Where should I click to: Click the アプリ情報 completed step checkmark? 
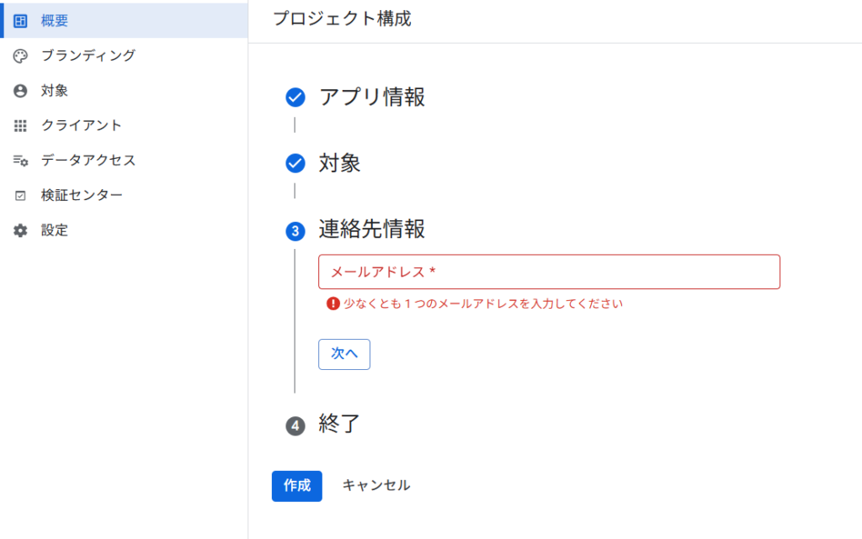295,98
